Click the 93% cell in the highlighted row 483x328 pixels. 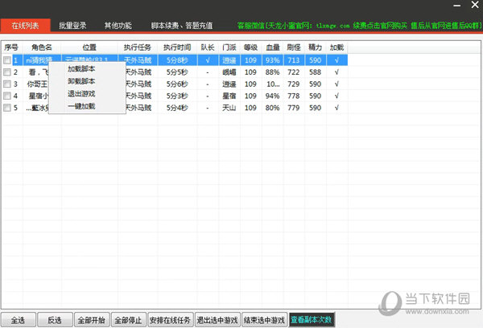273,60
